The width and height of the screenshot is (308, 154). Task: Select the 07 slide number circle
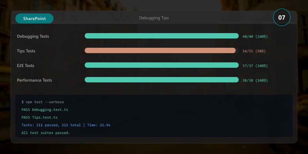coord(282,18)
